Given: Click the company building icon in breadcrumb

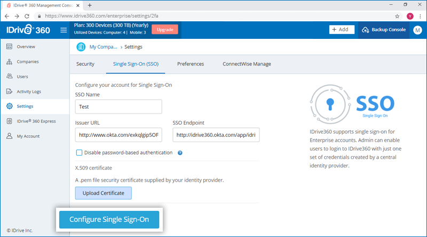Looking at the screenshot, I should tap(81, 47).
